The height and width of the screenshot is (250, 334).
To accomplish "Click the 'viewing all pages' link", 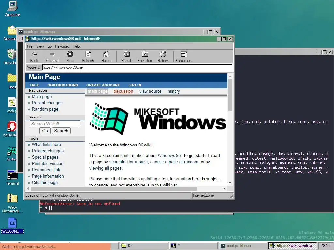I will tap(105, 168).
